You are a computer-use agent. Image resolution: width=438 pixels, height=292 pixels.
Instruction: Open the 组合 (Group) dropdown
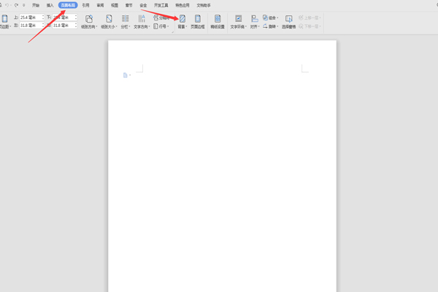pos(272,18)
